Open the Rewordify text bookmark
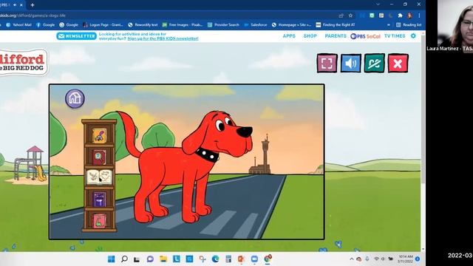The width and height of the screenshot is (473, 266). click(x=143, y=24)
